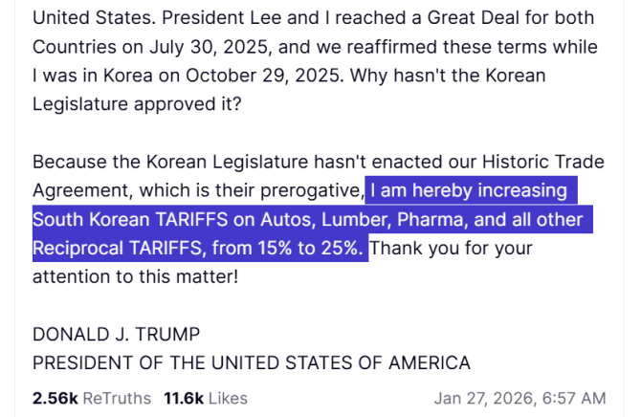Click the word "prerogative"
641x417 pixels.
304,190
